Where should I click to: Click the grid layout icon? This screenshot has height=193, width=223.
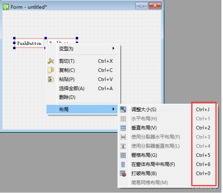pos(123,155)
